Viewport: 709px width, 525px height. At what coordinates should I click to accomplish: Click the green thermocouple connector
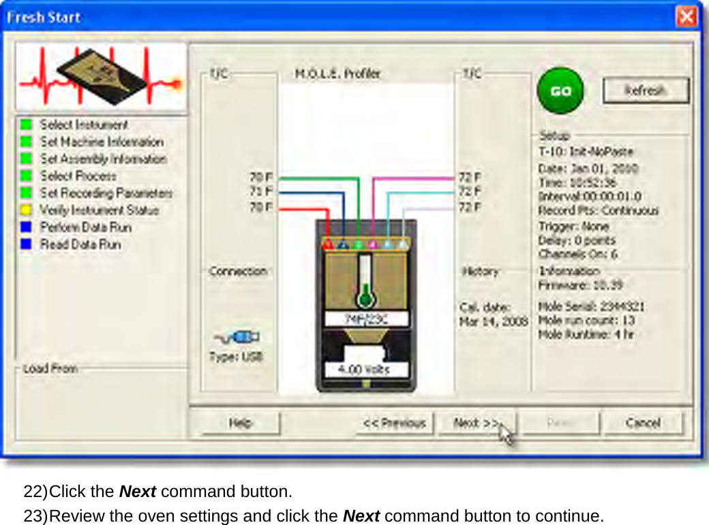pos(358,245)
